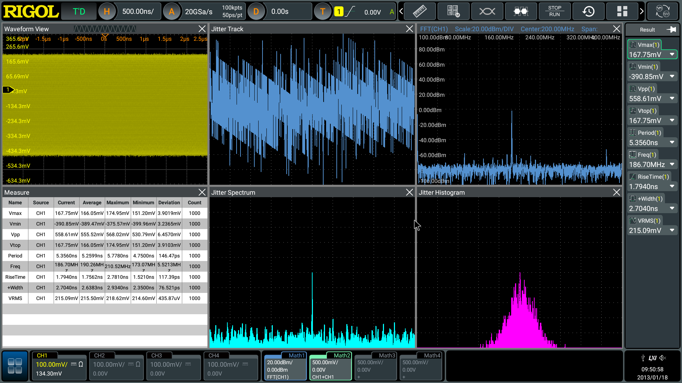682x383 pixels.
Task: Click the CH1 trigger level marker
Action: [8, 90]
